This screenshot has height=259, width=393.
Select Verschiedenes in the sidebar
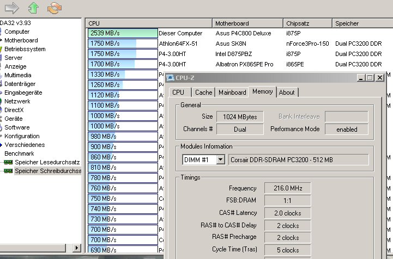pos(25,145)
